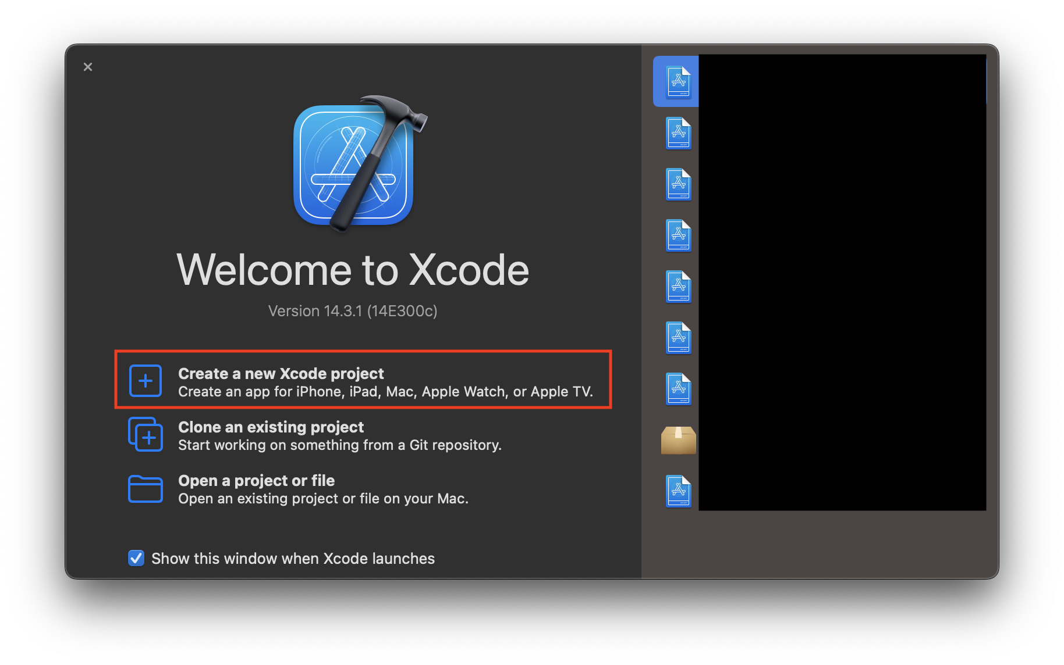The width and height of the screenshot is (1064, 665).
Task: Click the Xcode hammer app logo
Action: coord(360,163)
